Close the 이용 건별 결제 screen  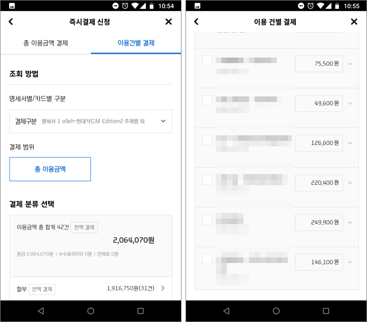pos(354,22)
